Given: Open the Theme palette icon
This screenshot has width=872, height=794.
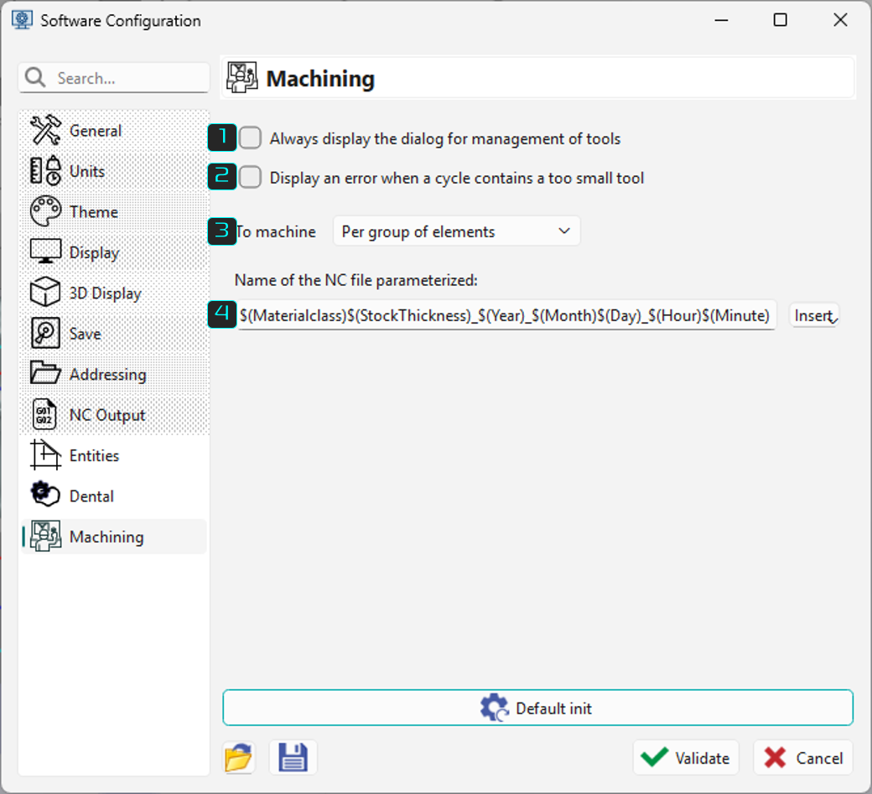Looking at the screenshot, I should [45, 211].
